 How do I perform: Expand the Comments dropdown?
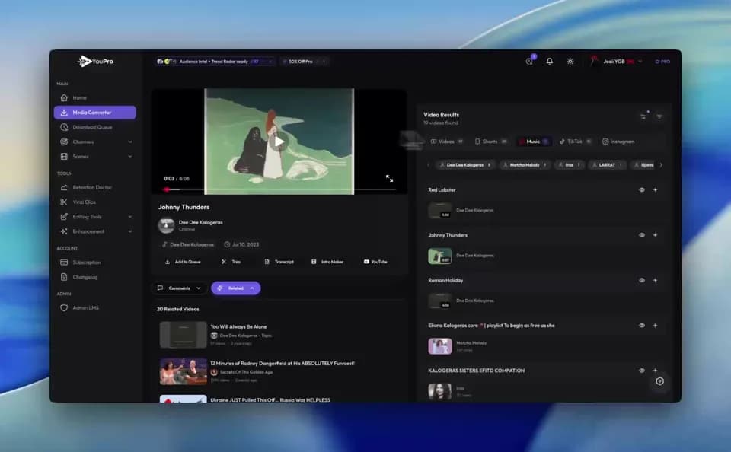(x=180, y=288)
